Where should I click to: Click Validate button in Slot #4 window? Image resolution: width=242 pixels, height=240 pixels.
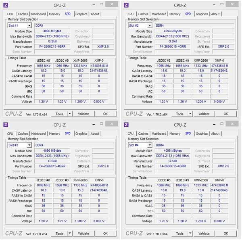click(204, 234)
